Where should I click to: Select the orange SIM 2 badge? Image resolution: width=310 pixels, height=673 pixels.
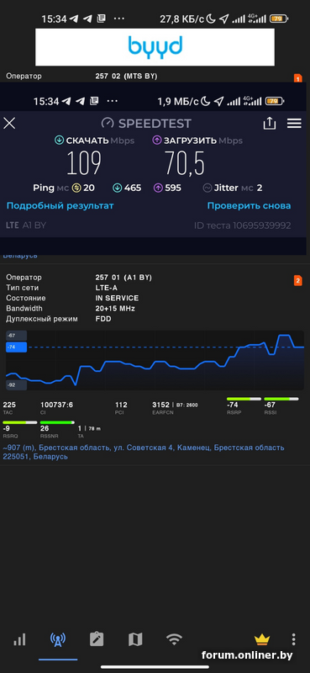pos(297,281)
